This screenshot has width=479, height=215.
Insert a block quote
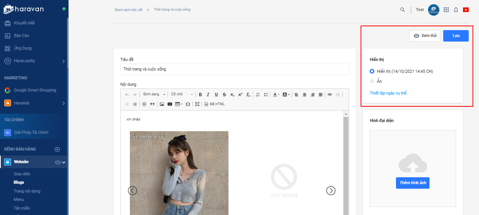pyautogui.click(x=152, y=104)
